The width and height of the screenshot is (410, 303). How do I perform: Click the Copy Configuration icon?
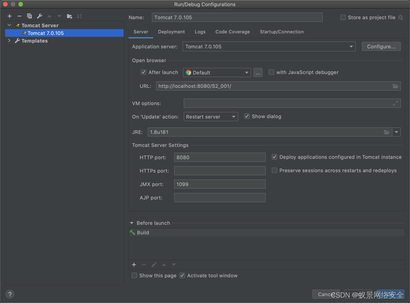29,16
